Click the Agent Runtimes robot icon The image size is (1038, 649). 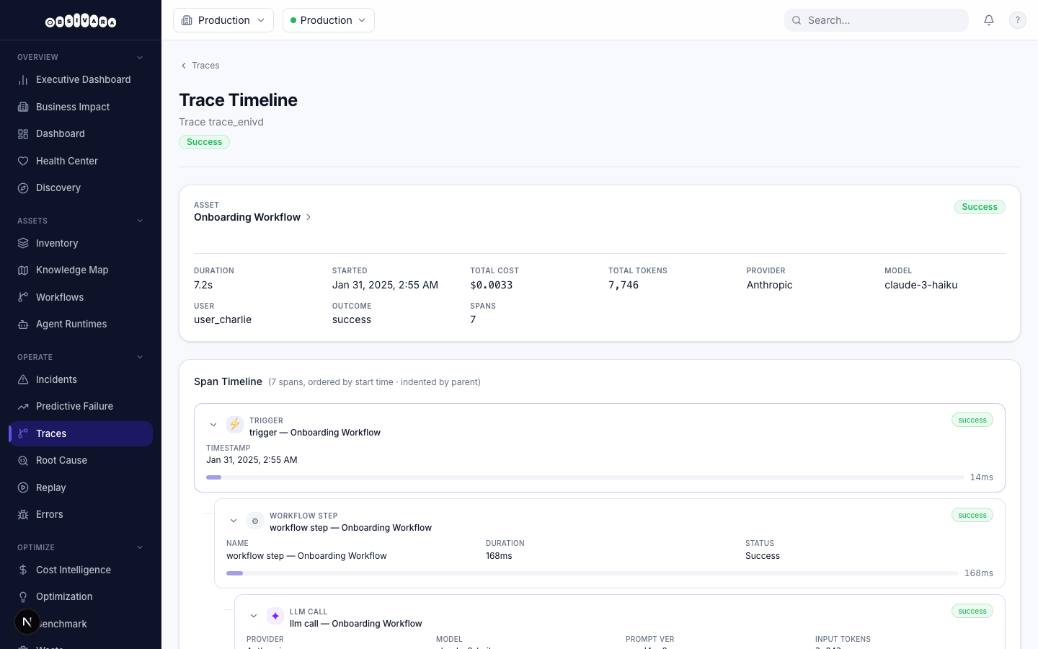[x=23, y=324]
